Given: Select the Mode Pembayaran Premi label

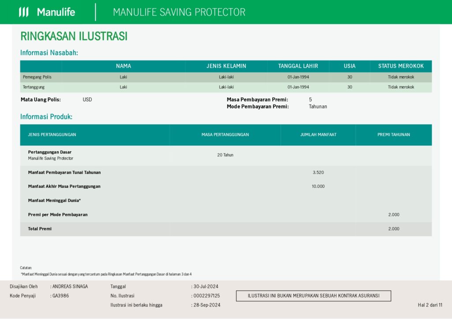Looking at the screenshot, I should pyautogui.click(x=258, y=107).
